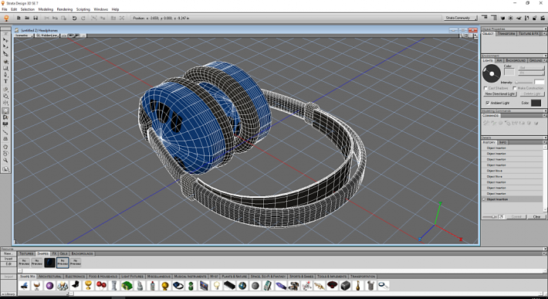Click the New resource button
The height and width of the screenshot is (299, 548).
coord(8,253)
